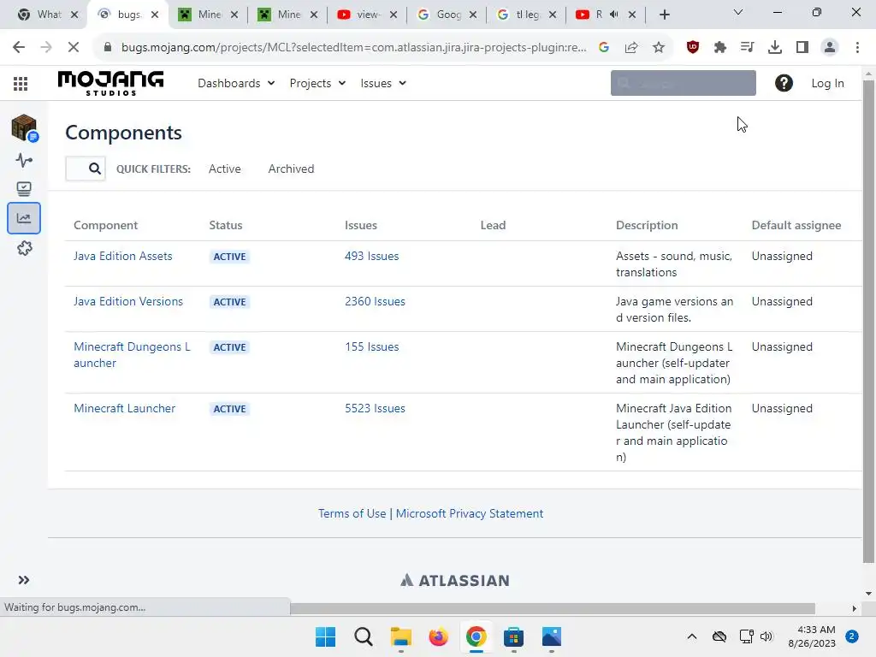The height and width of the screenshot is (657, 876).
Task: Expand the Issues dropdown menu
Action: 382,83
